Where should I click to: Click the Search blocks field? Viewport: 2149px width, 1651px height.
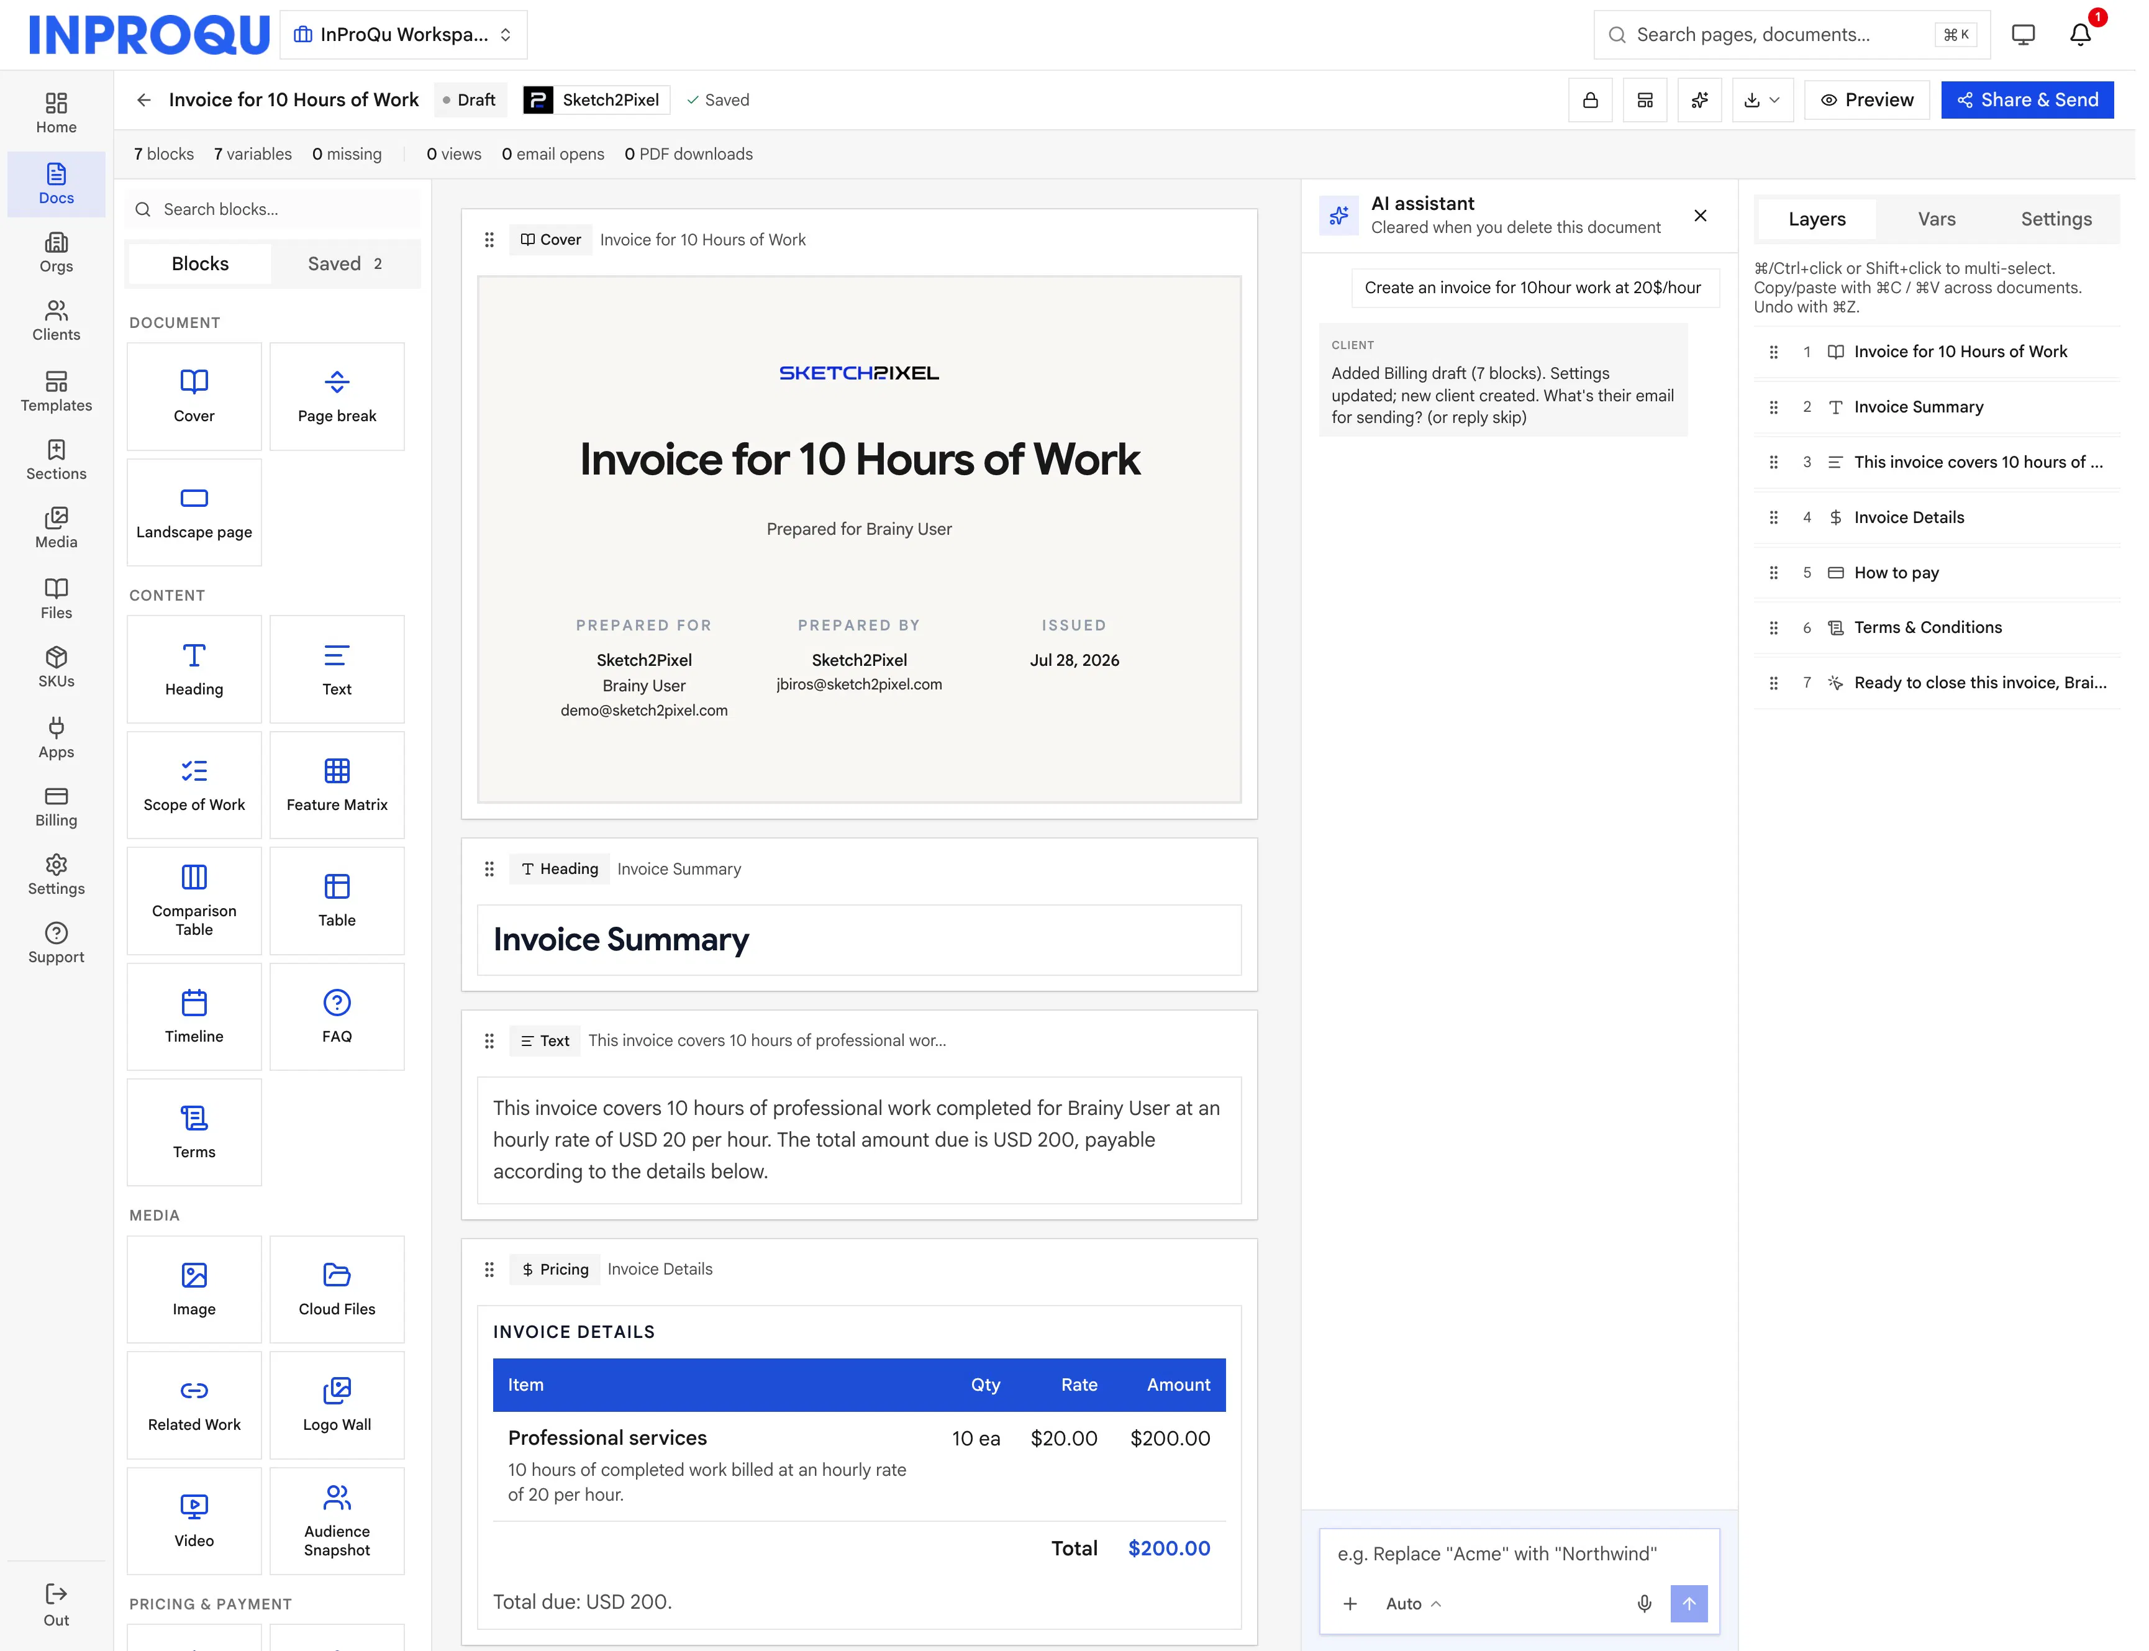click(x=273, y=209)
